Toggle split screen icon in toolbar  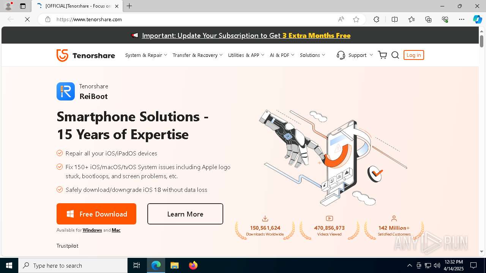tap(394, 19)
